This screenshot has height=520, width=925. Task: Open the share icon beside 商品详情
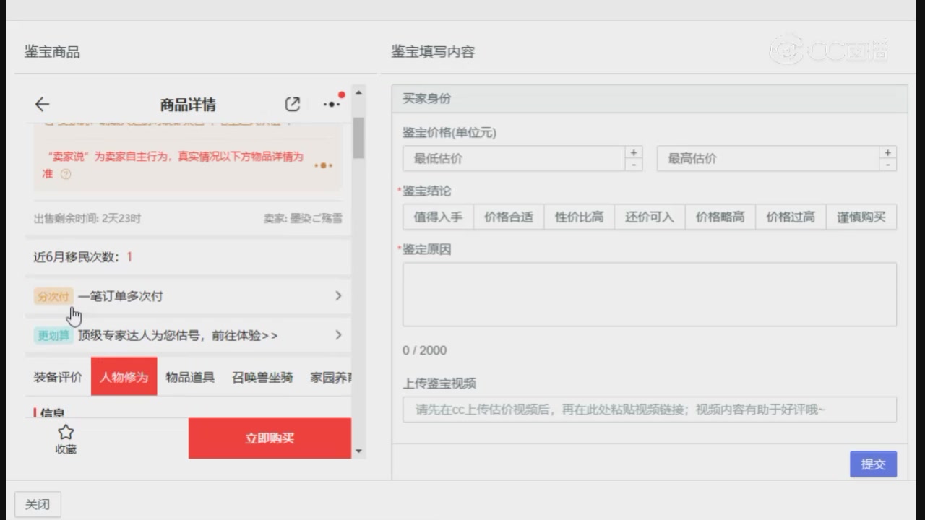point(292,104)
